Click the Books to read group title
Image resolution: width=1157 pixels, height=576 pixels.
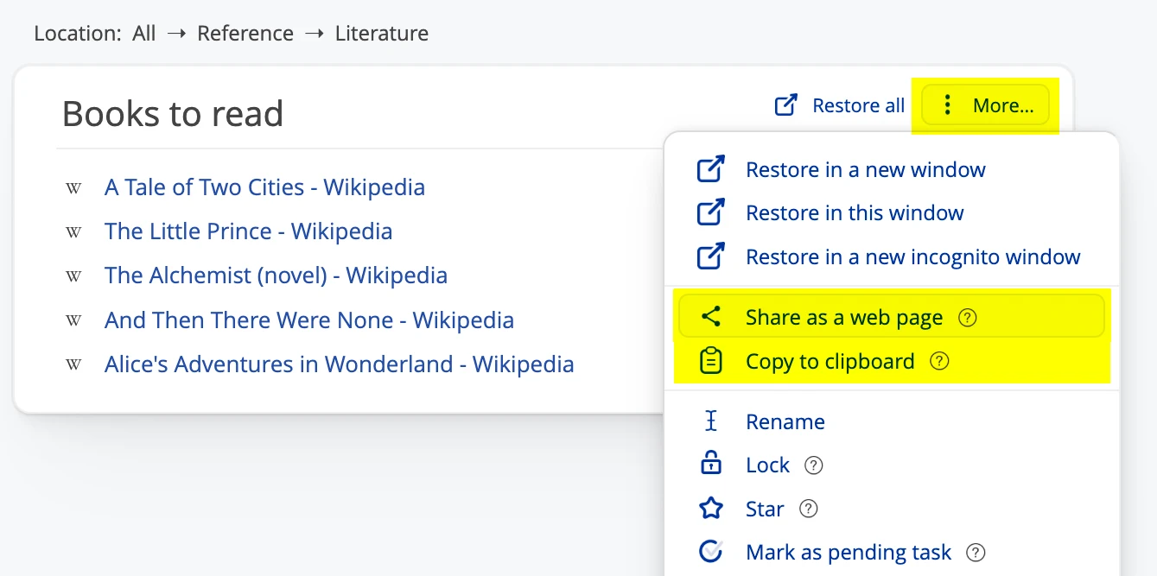(173, 114)
